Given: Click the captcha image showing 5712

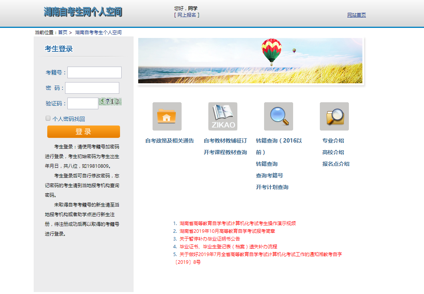Looking at the screenshot, I should tap(110, 102).
